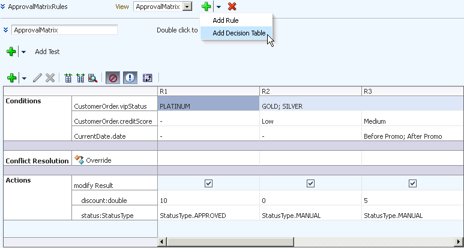Click the last toolbar icon, the table with an arrow
464x248 pixels.
tap(147, 78)
